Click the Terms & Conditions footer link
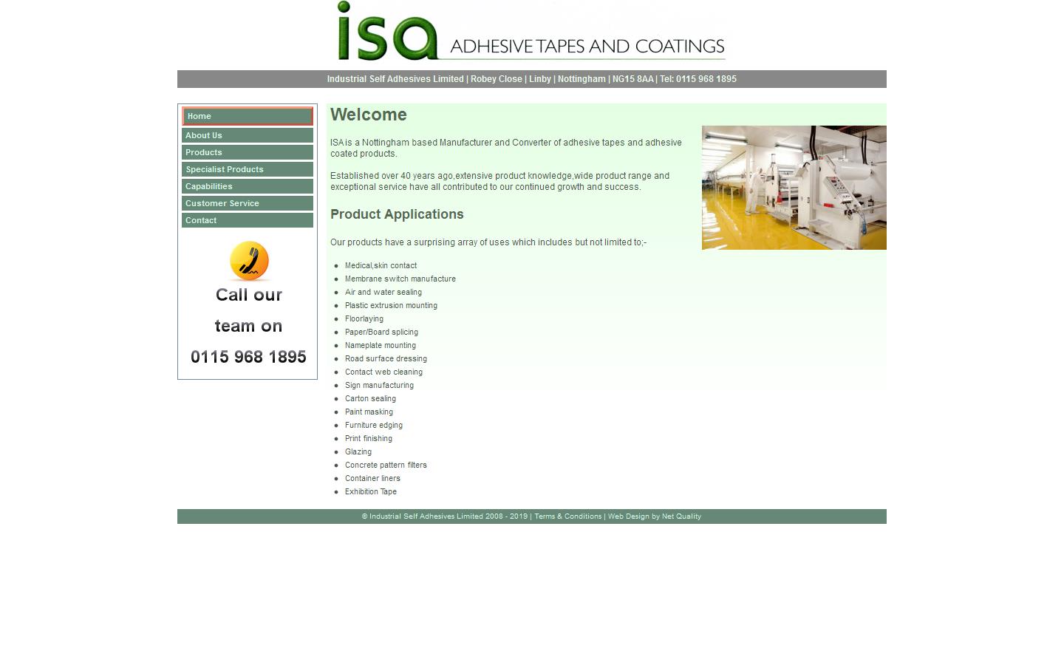 pos(567,516)
